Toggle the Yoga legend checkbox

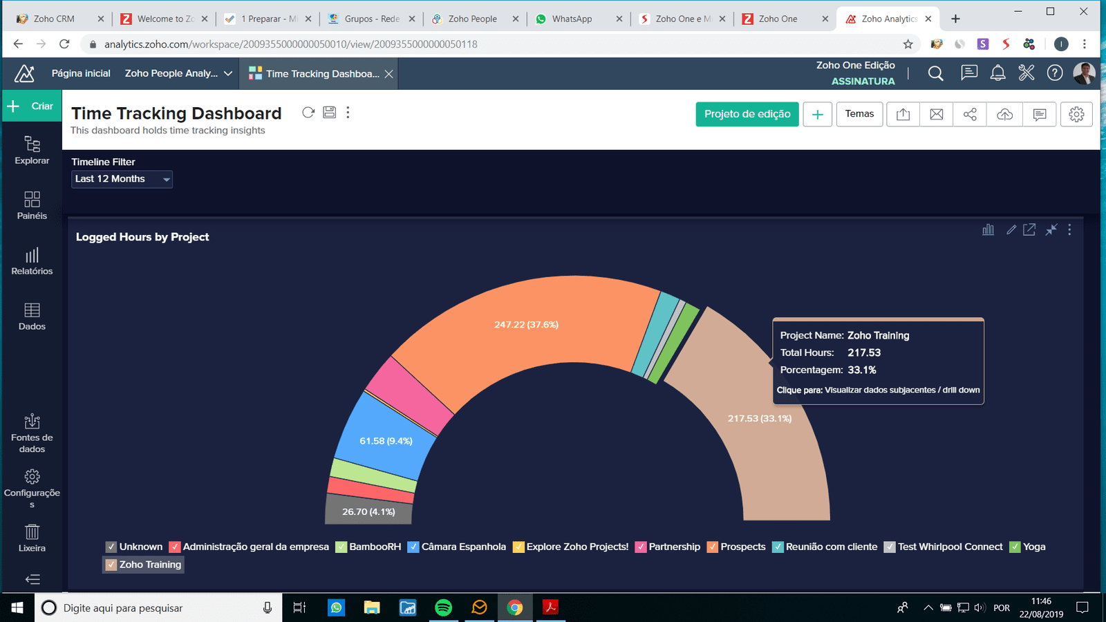point(1015,547)
